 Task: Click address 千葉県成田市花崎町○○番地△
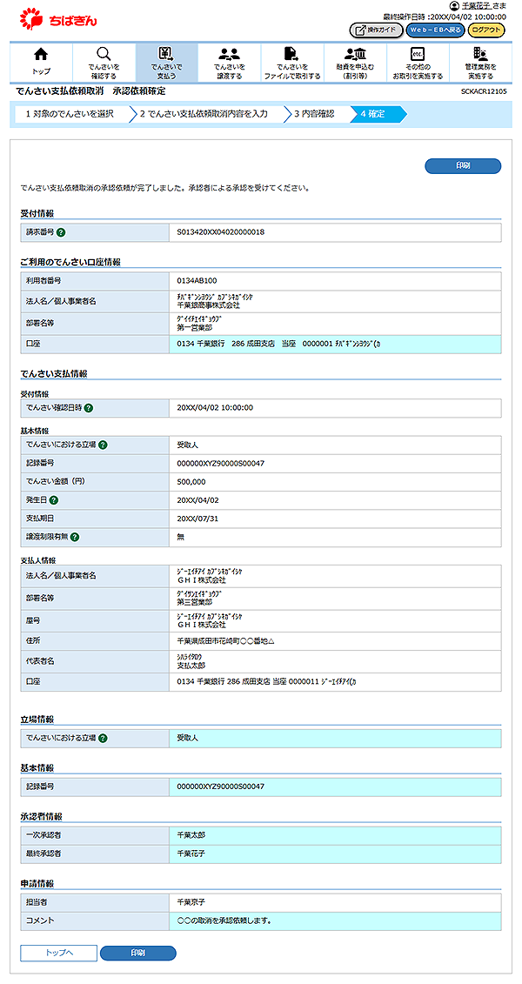226,641
